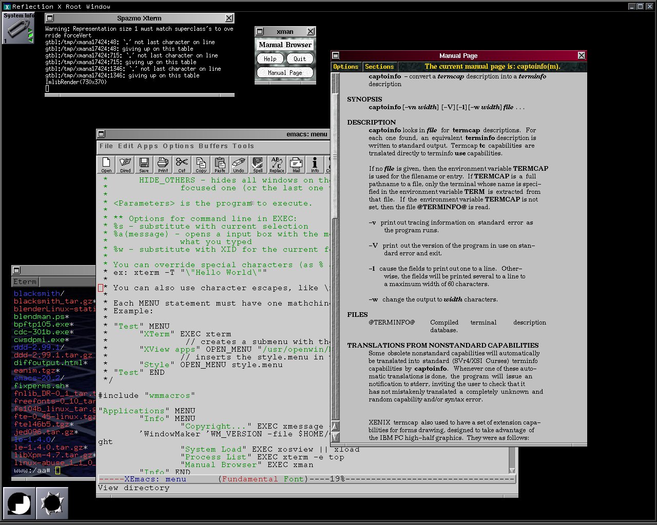The image size is (657, 525).
Task: Click the GNUstep logo dock icon
Action: coord(19,503)
